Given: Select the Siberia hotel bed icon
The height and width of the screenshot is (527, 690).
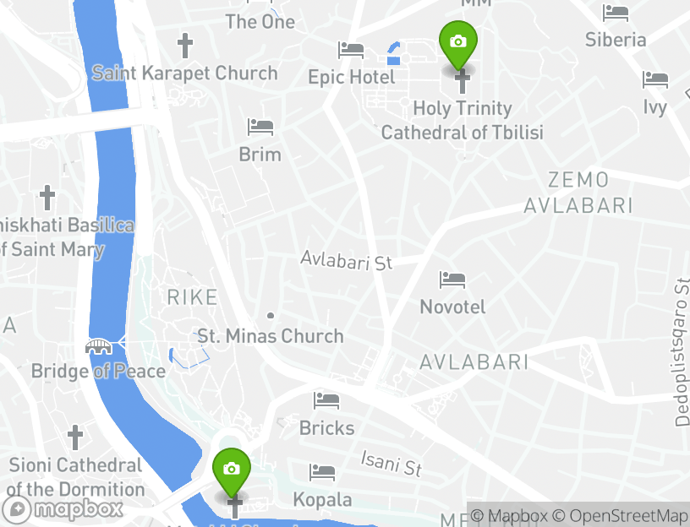Looking at the screenshot, I should (616, 13).
